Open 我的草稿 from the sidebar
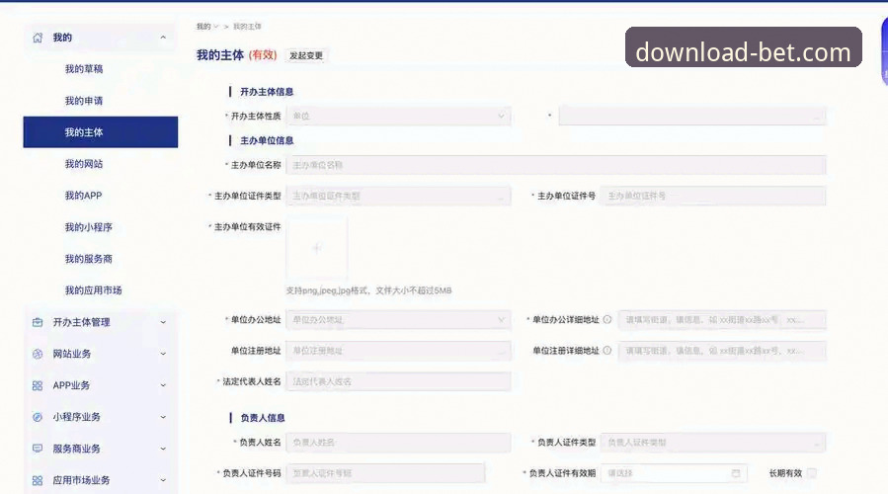This screenshot has width=888, height=494. click(x=84, y=69)
